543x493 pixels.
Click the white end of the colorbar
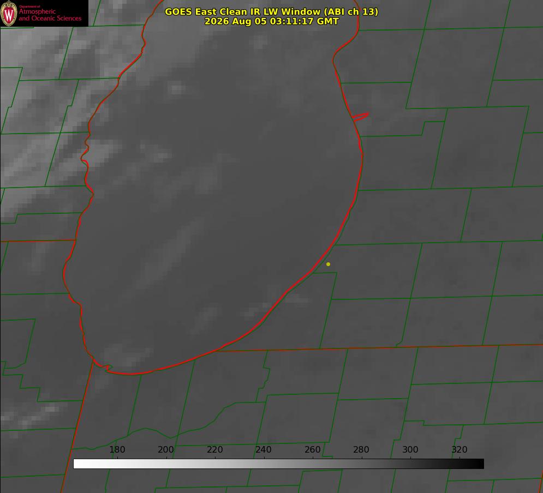(80, 464)
